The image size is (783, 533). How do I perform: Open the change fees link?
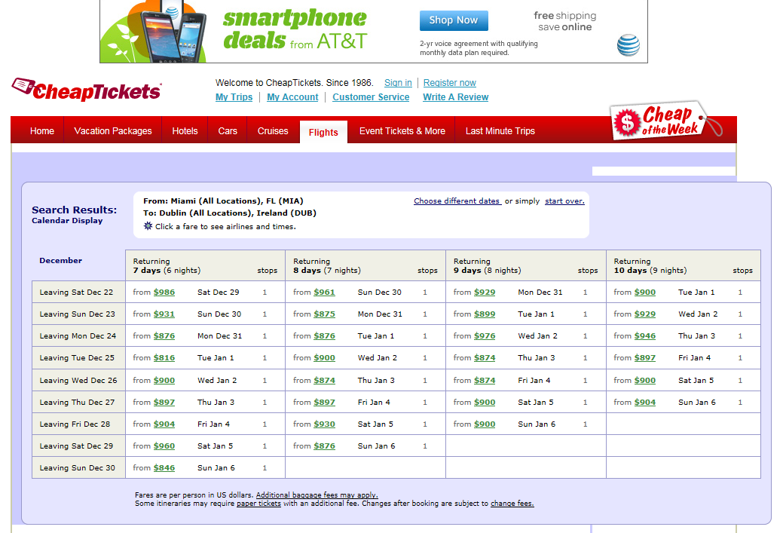pyautogui.click(x=512, y=503)
